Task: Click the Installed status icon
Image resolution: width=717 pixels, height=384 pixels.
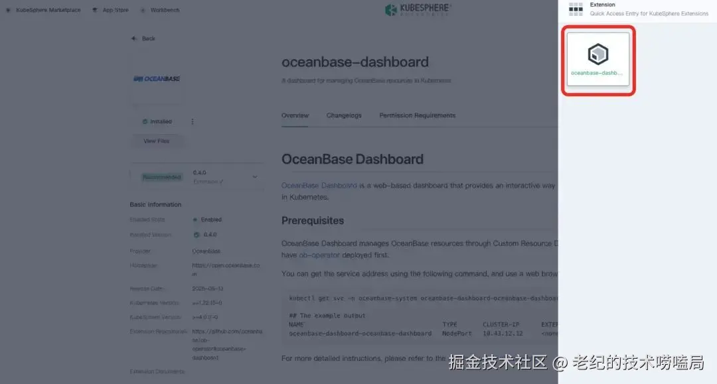Action: pos(145,121)
